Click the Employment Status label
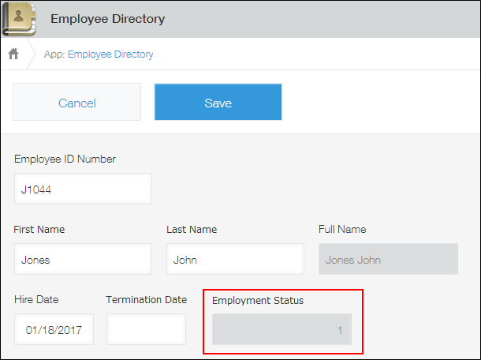 pos(258,300)
